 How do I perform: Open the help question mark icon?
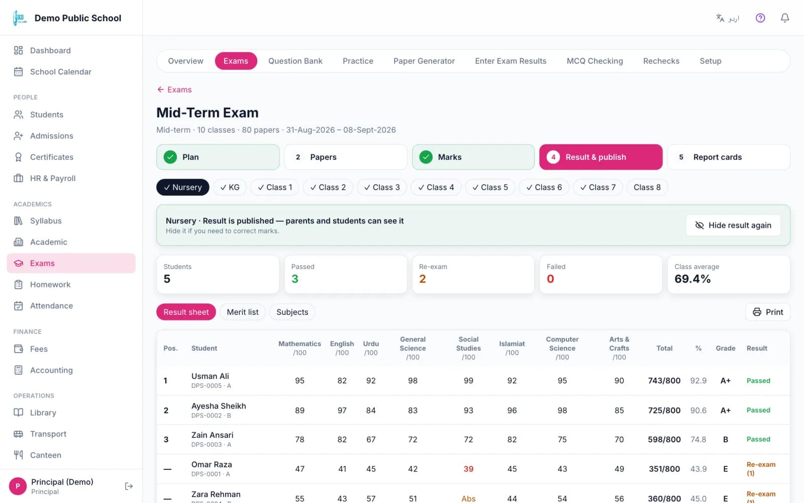(760, 18)
